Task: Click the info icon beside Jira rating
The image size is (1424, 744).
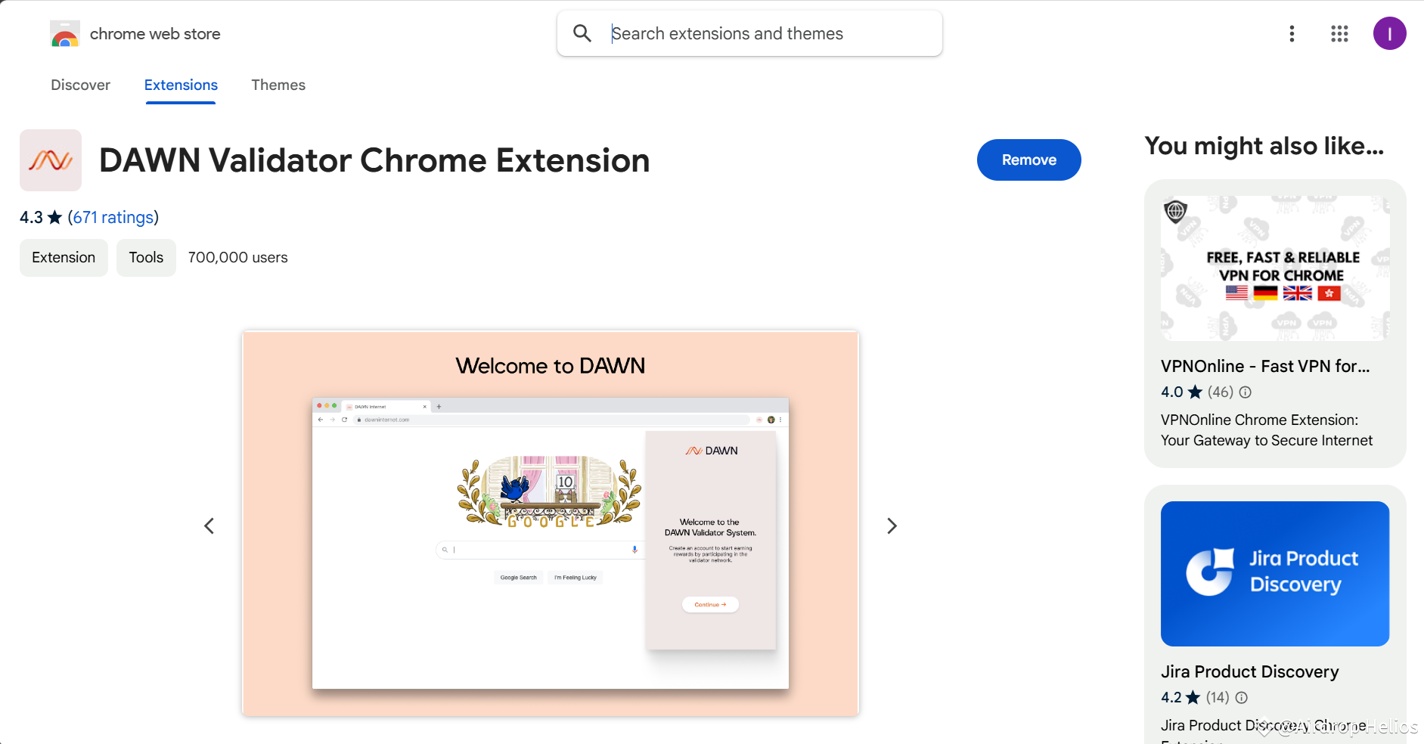Action: [1241, 698]
